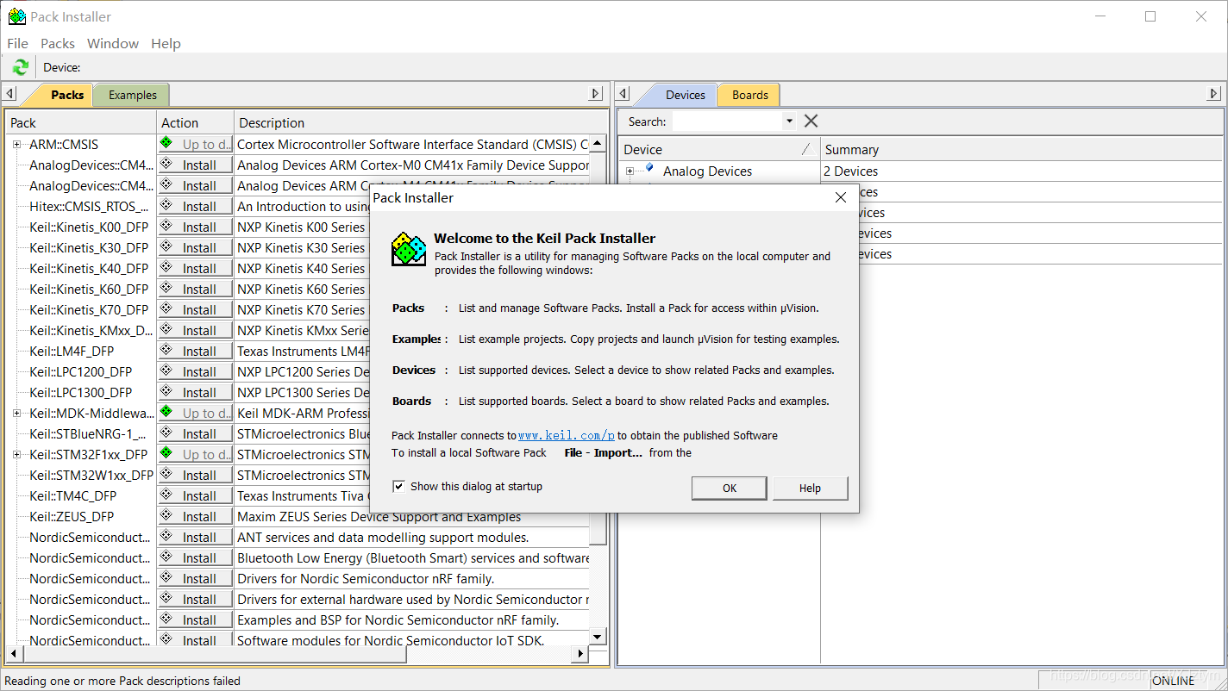The width and height of the screenshot is (1228, 691).
Task: Click the Action column header
Action: pyautogui.click(x=195, y=122)
